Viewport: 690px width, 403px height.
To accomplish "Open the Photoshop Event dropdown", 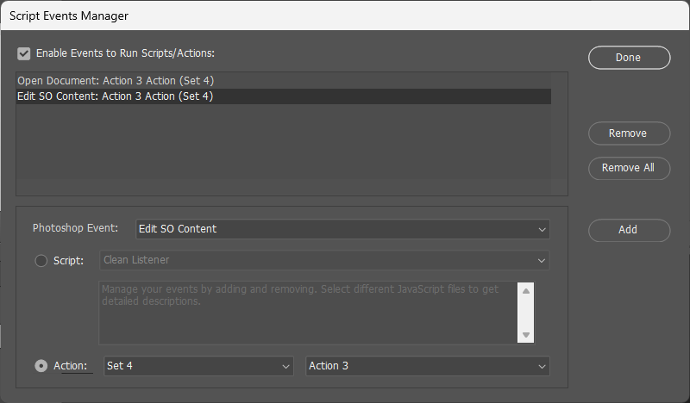I will (x=342, y=229).
